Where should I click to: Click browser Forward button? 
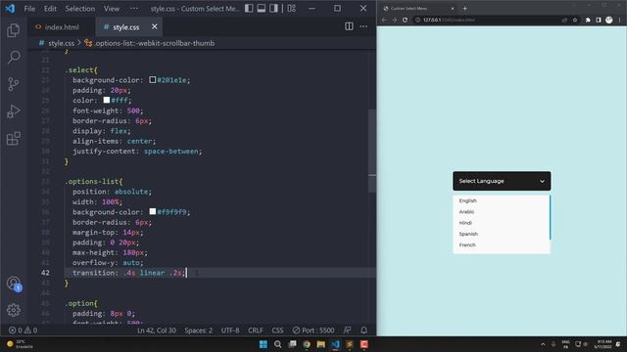tap(394, 20)
